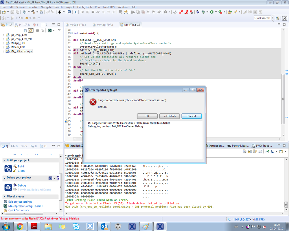
Task: Open MCUXpresso Config Tools link
Action: click(26, 206)
